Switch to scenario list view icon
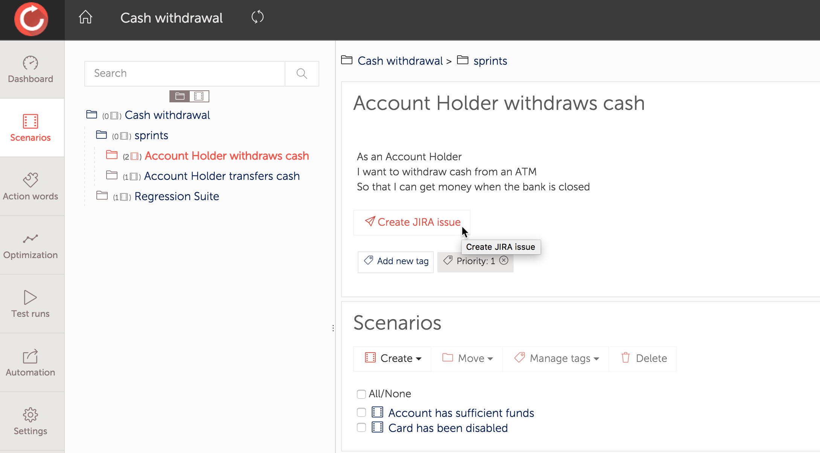820x453 pixels. tap(199, 96)
